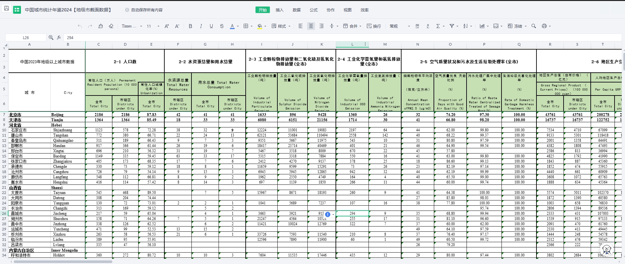The height and width of the screenshot is (264, 625).
Task: Expand the chart dropdown arrow
Action: click(488, 26)
